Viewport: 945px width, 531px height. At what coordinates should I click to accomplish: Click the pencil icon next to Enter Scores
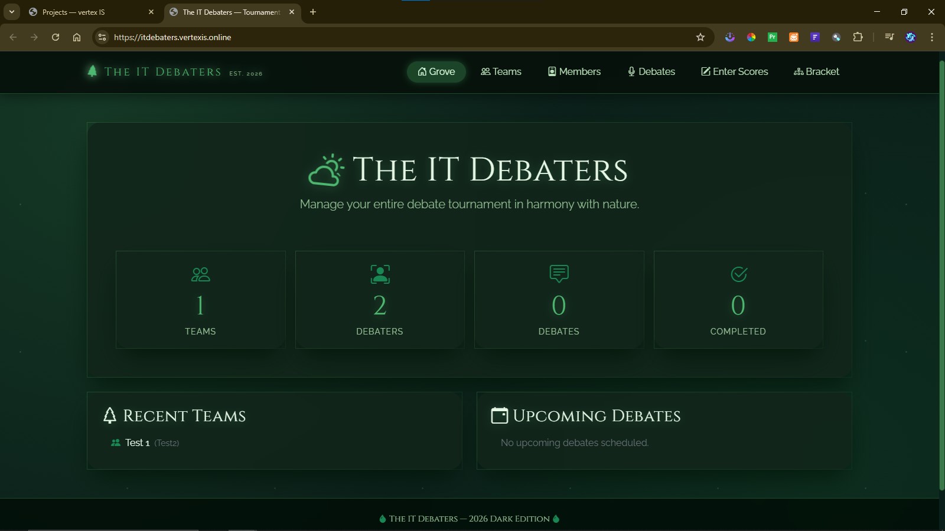(706, 71)
